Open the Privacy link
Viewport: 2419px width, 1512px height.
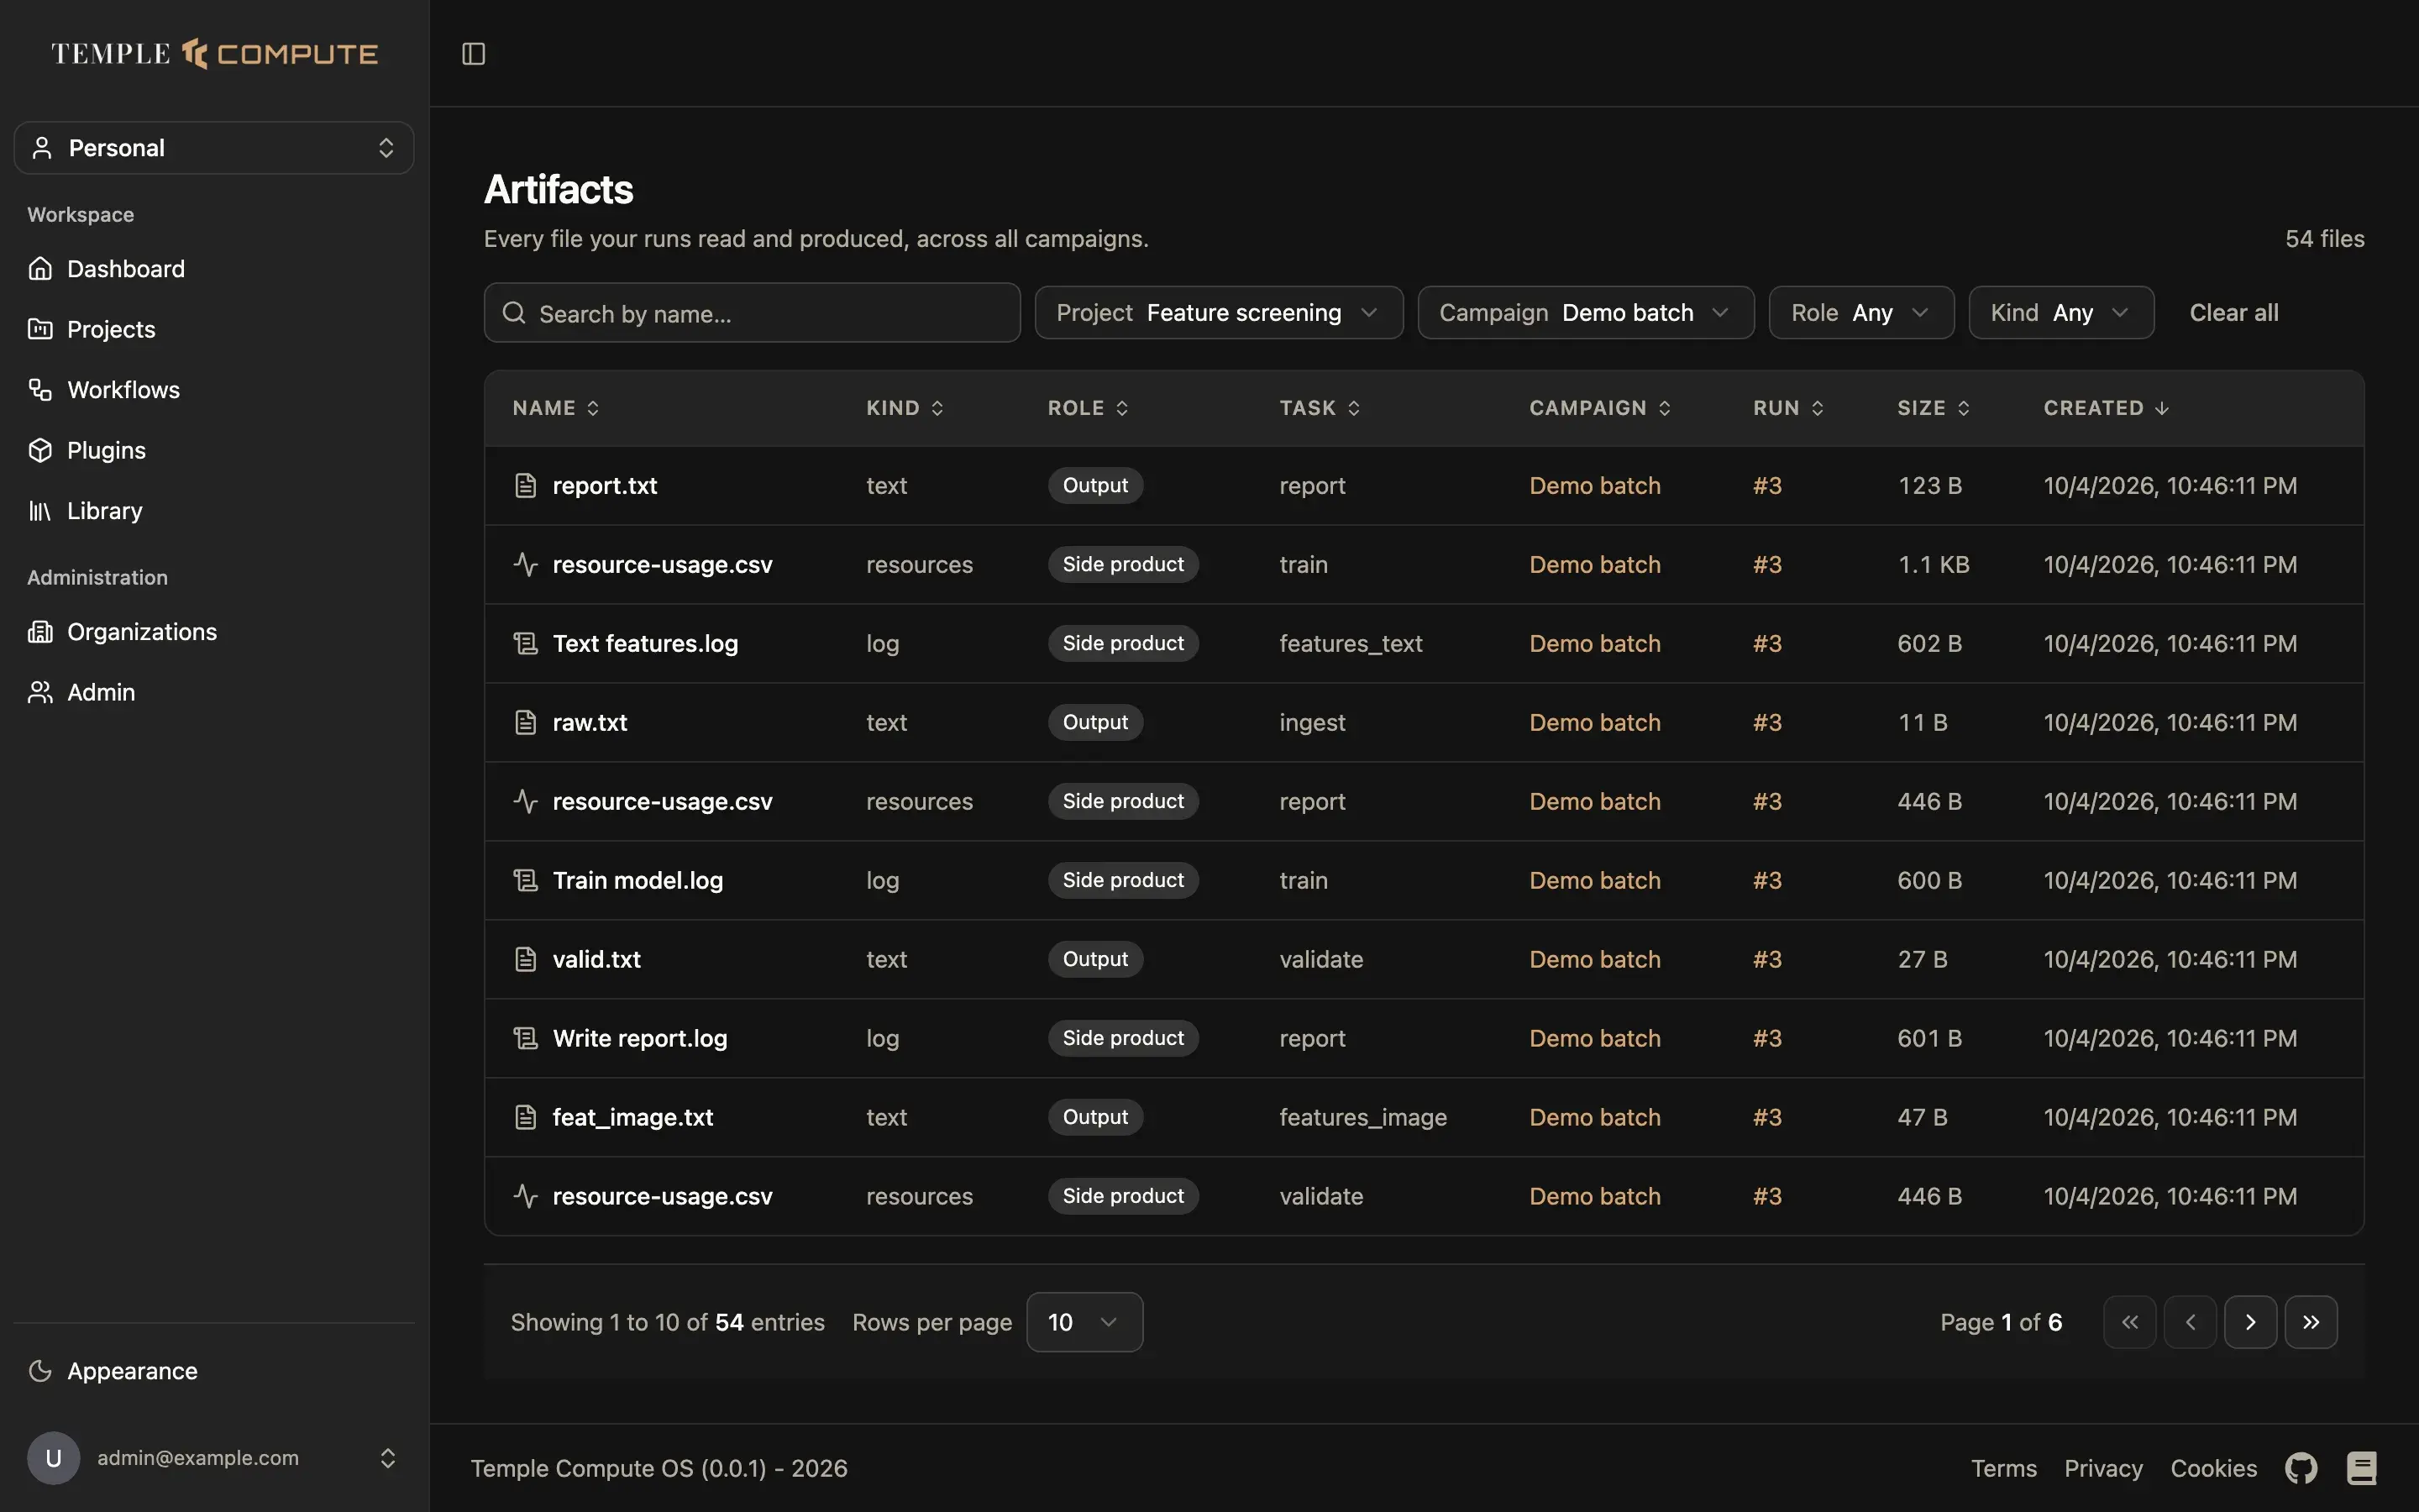2103,1468
